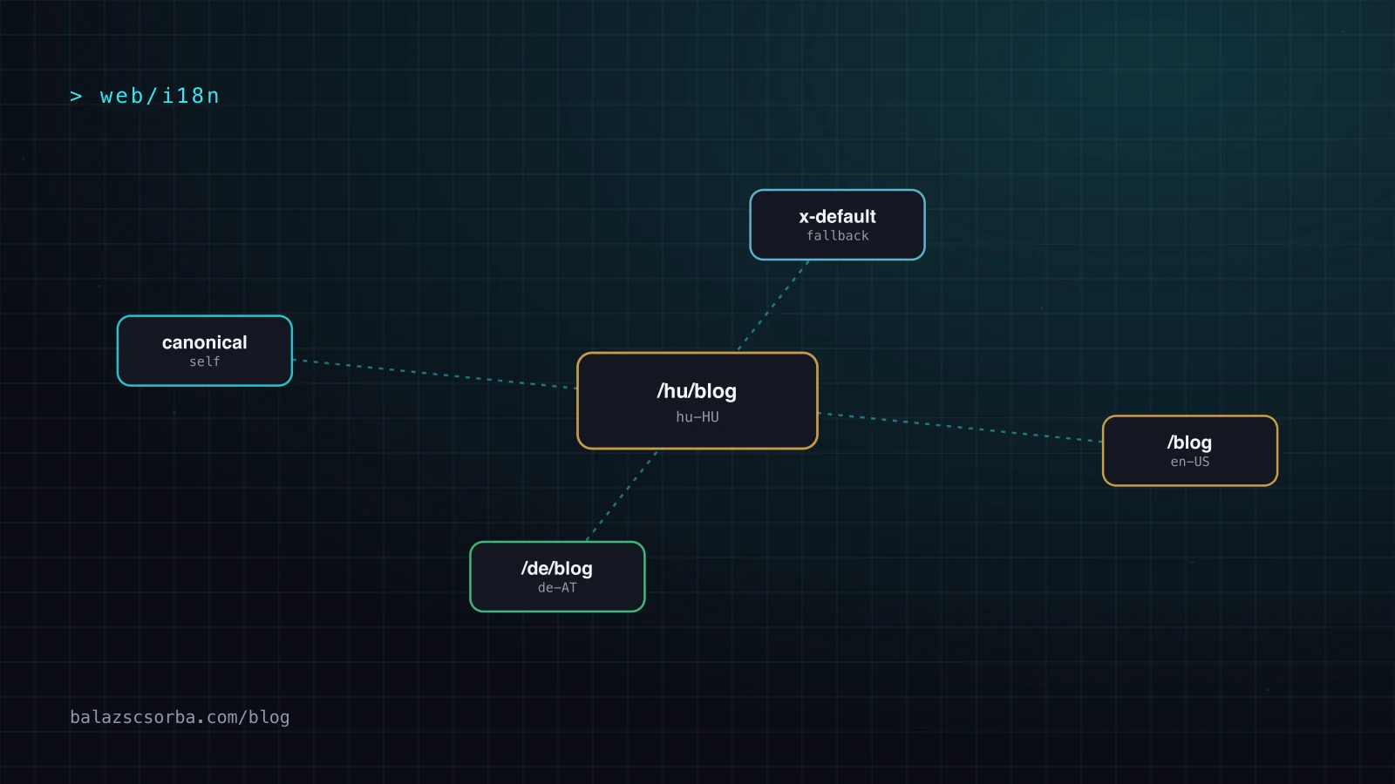Screen dimensions: 1395x784
Task: Click the web/i18n header text
Action: click(x=145, y=96)
